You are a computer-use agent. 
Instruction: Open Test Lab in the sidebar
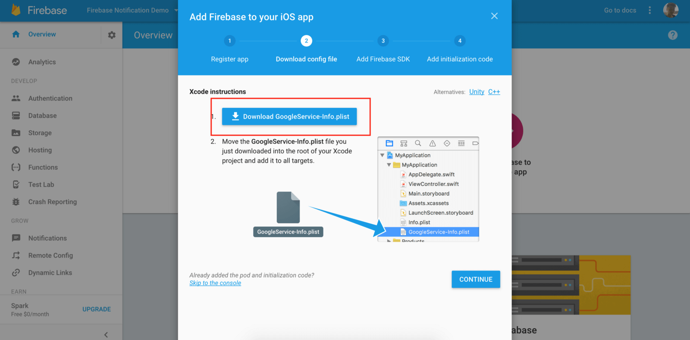pos(41,184)
